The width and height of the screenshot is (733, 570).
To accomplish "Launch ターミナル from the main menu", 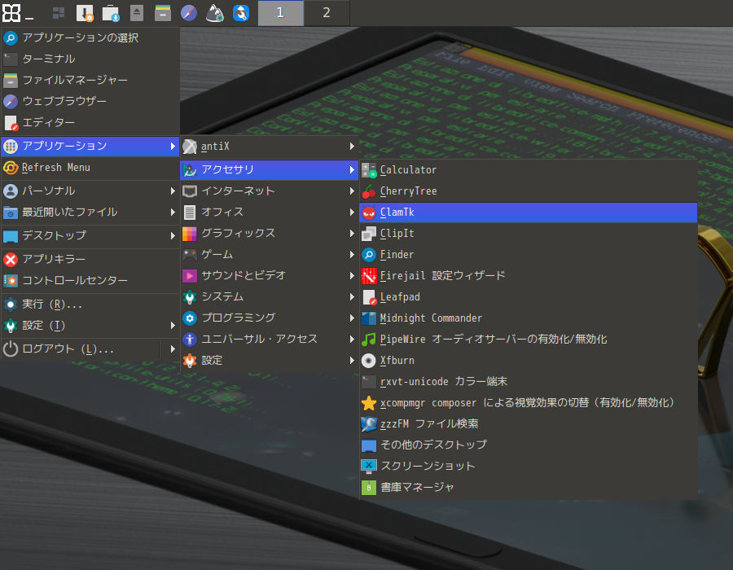I will tap(90, 59).
